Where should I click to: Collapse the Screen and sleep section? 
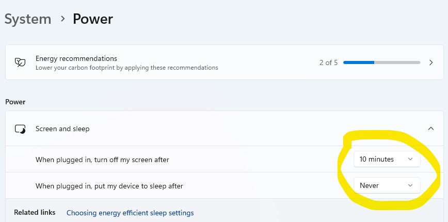click(x=431, y=129)
